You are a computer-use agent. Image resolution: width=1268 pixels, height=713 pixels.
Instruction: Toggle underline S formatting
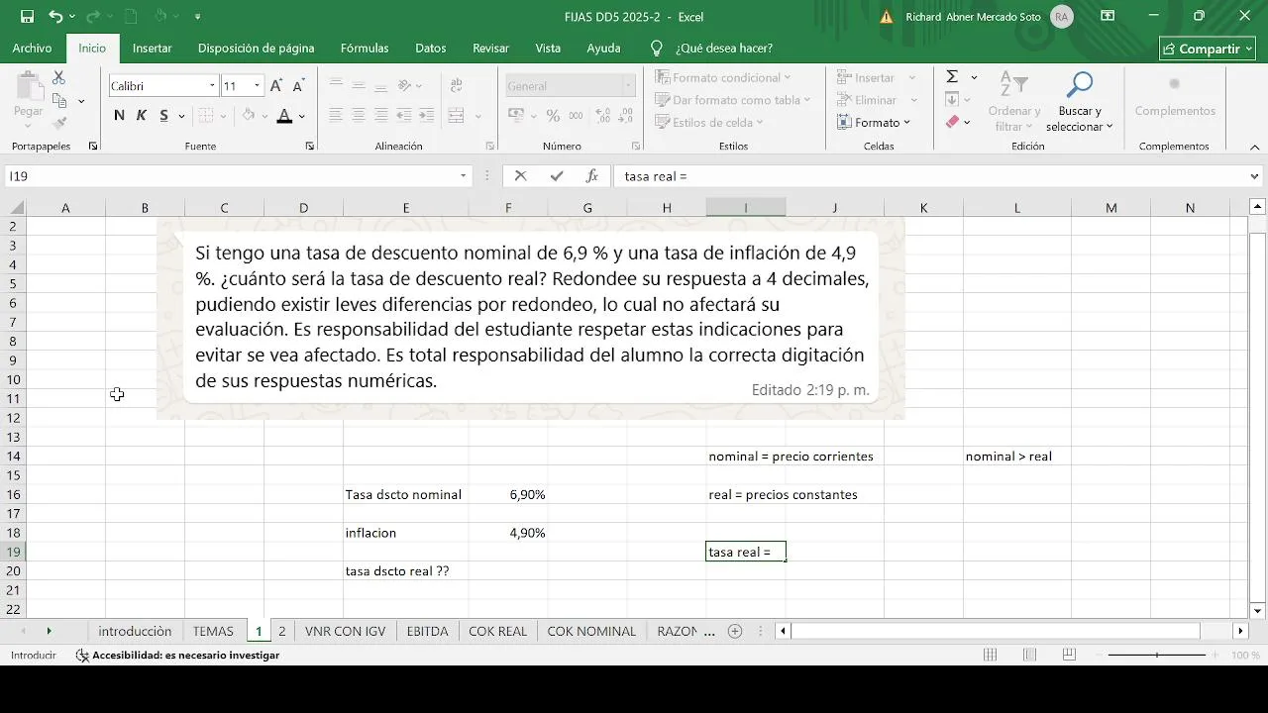pos(162,116)
